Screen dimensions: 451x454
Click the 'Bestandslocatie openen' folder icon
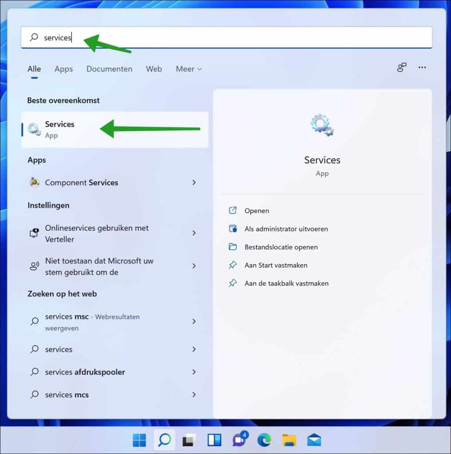pos(234,247)
